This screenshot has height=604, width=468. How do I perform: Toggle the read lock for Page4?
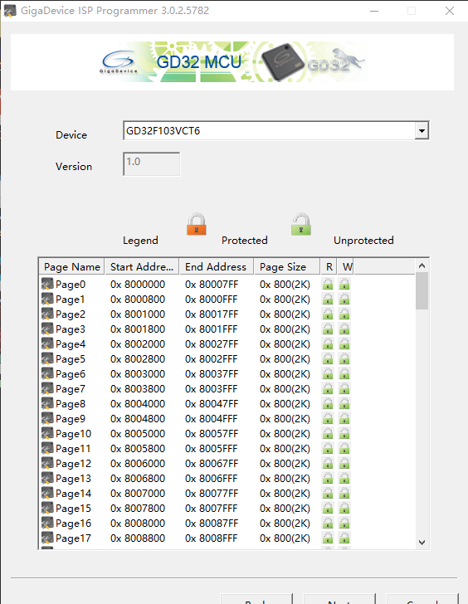[328, 343]
